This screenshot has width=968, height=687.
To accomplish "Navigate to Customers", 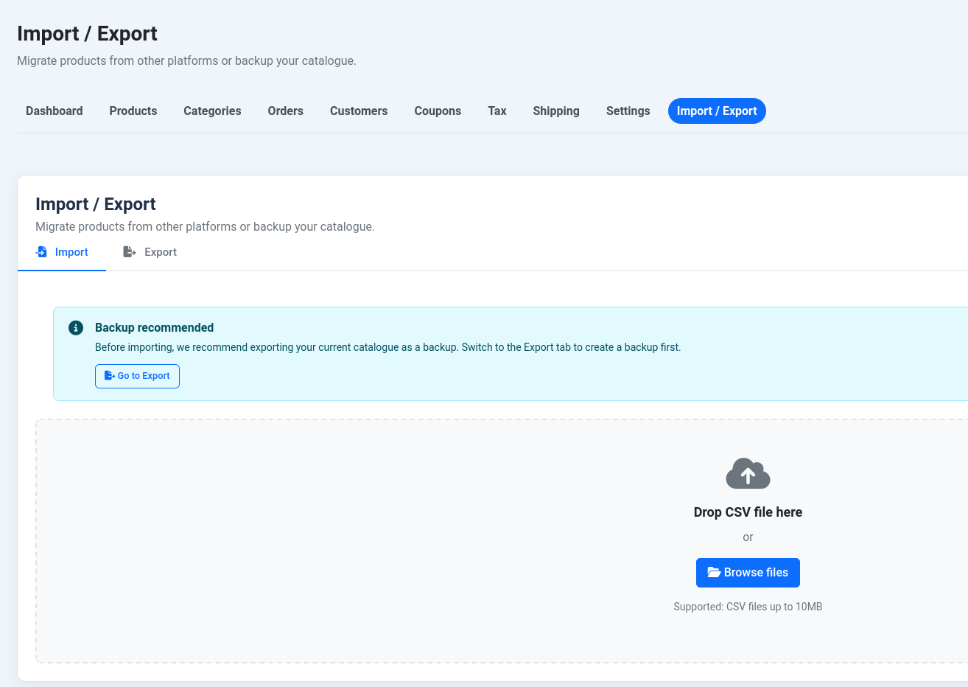I will pyautogui.click(x=359, y=111).
